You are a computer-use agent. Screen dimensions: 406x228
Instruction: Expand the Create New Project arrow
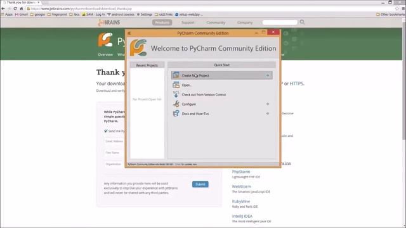(268, 75)
